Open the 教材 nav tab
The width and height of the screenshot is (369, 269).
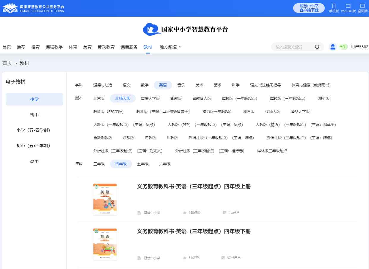[148, 47]
